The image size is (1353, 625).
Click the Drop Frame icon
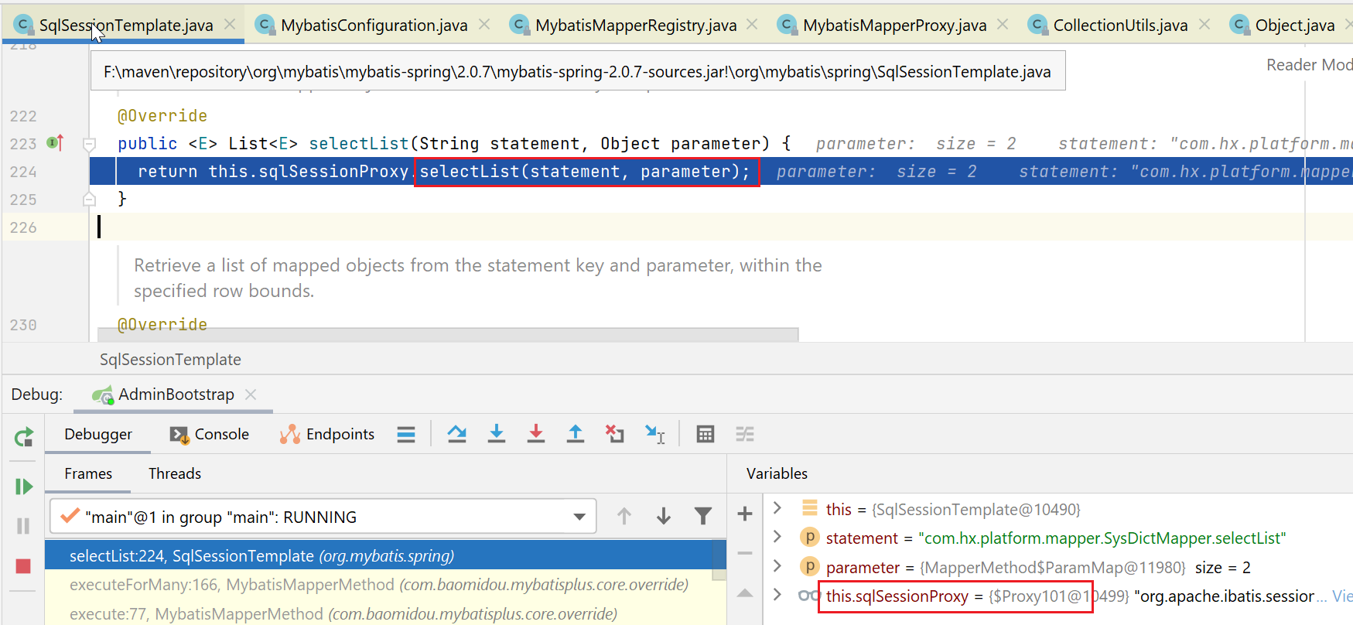614,434
